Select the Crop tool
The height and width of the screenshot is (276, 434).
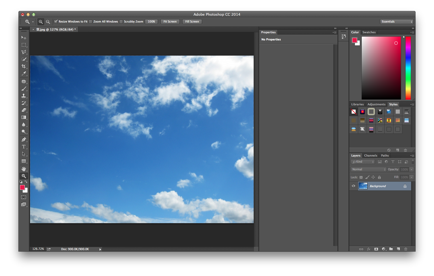coord(24,66)
